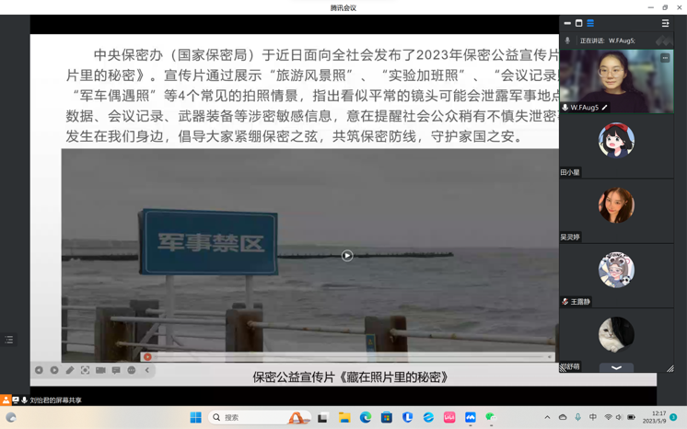Play the video in the slide
Screen dimensions: 687x429
tap(347, 256)
